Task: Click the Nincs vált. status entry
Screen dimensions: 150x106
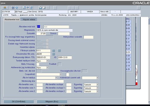Action: pos(105,11)
